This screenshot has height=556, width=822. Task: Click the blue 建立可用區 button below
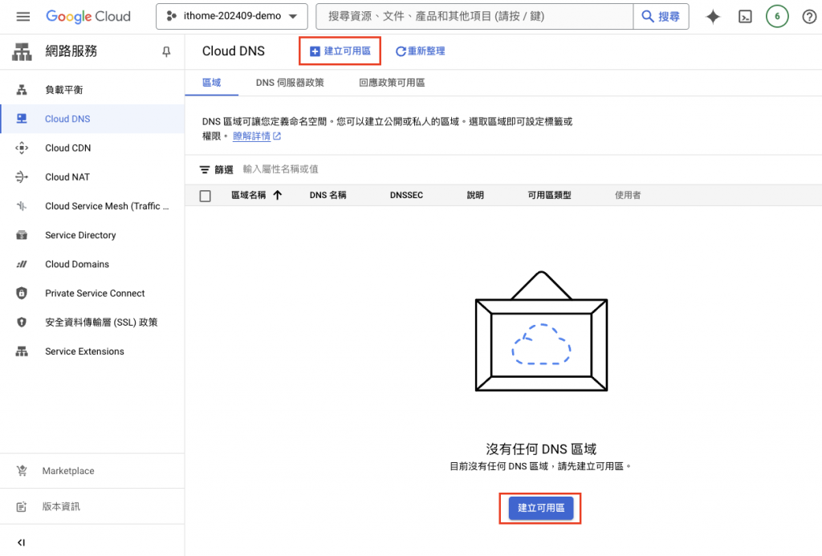(x=541, y=508)
